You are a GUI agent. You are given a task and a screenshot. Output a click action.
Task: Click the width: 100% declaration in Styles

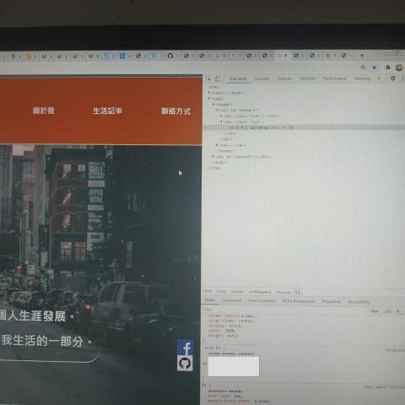(222, 331)
